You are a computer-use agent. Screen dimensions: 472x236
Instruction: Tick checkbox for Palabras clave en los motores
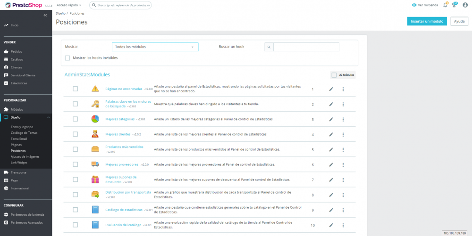[x=75, y=104]
